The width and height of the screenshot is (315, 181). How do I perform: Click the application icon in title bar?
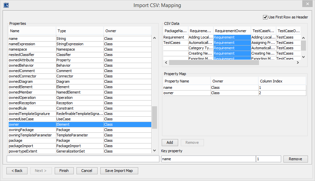click(x=6, y=5)
